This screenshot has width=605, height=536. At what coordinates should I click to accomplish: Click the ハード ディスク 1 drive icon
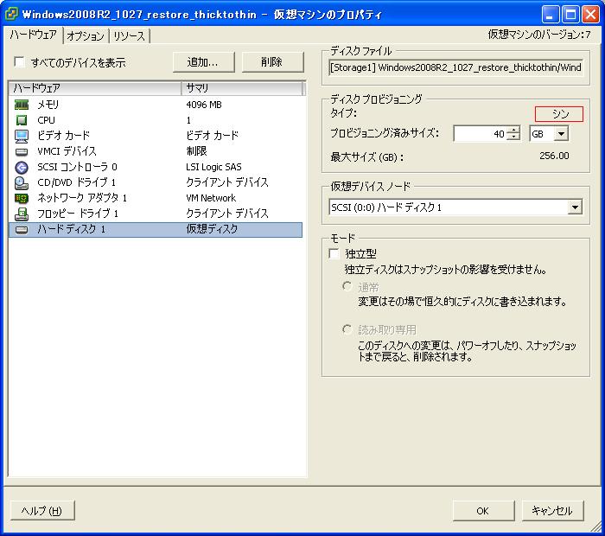coord(22,230)
